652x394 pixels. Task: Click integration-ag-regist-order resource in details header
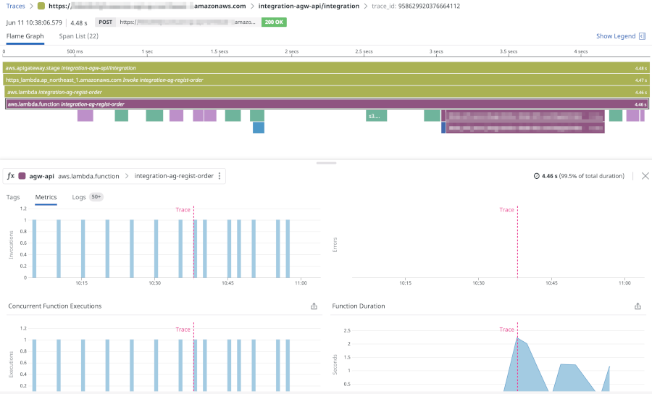174,176
